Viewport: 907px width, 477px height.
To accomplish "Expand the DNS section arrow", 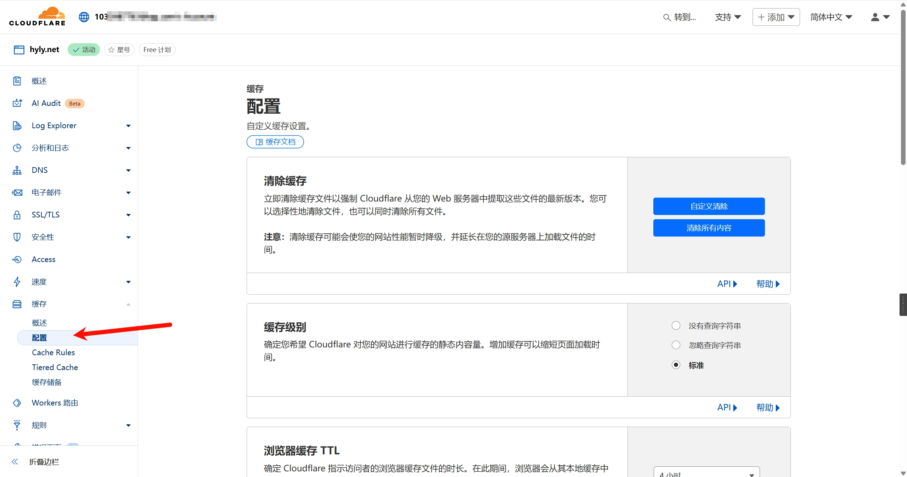I will pos(128,170).
